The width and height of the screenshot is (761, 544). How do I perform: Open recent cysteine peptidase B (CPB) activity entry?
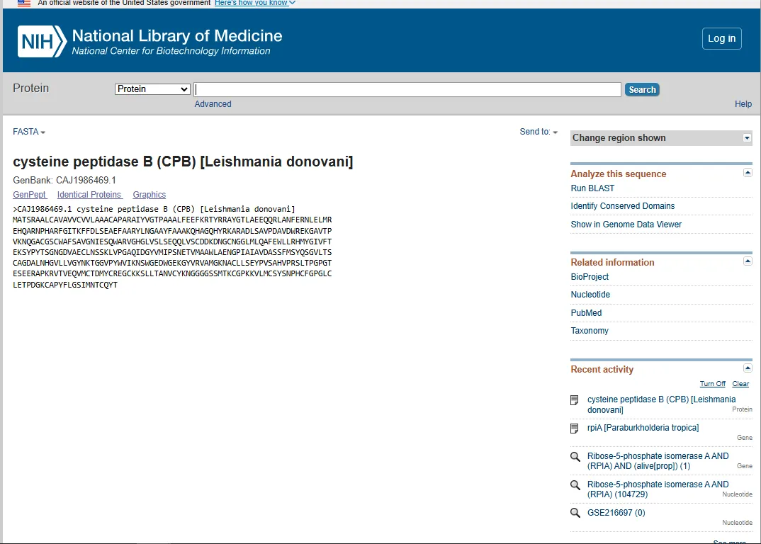(662, 404)
